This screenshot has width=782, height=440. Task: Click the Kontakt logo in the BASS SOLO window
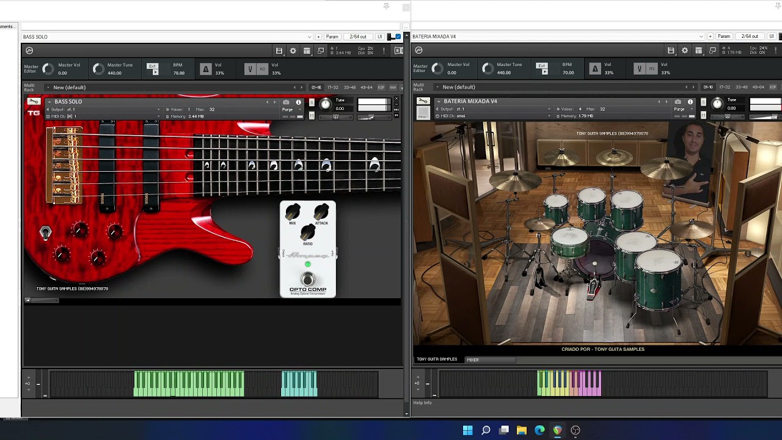pyautogui.click(x=29, y=51)
